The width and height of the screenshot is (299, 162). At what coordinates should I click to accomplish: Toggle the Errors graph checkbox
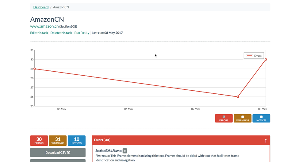coord(224,117)
